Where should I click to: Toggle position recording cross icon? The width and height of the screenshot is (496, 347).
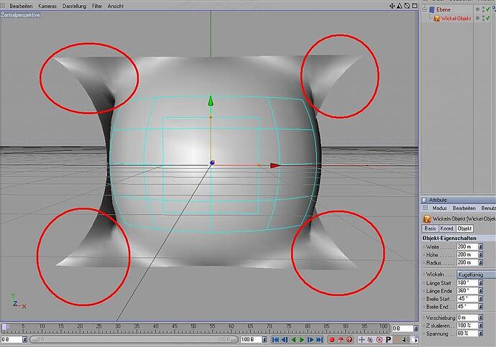pos(362,340)
